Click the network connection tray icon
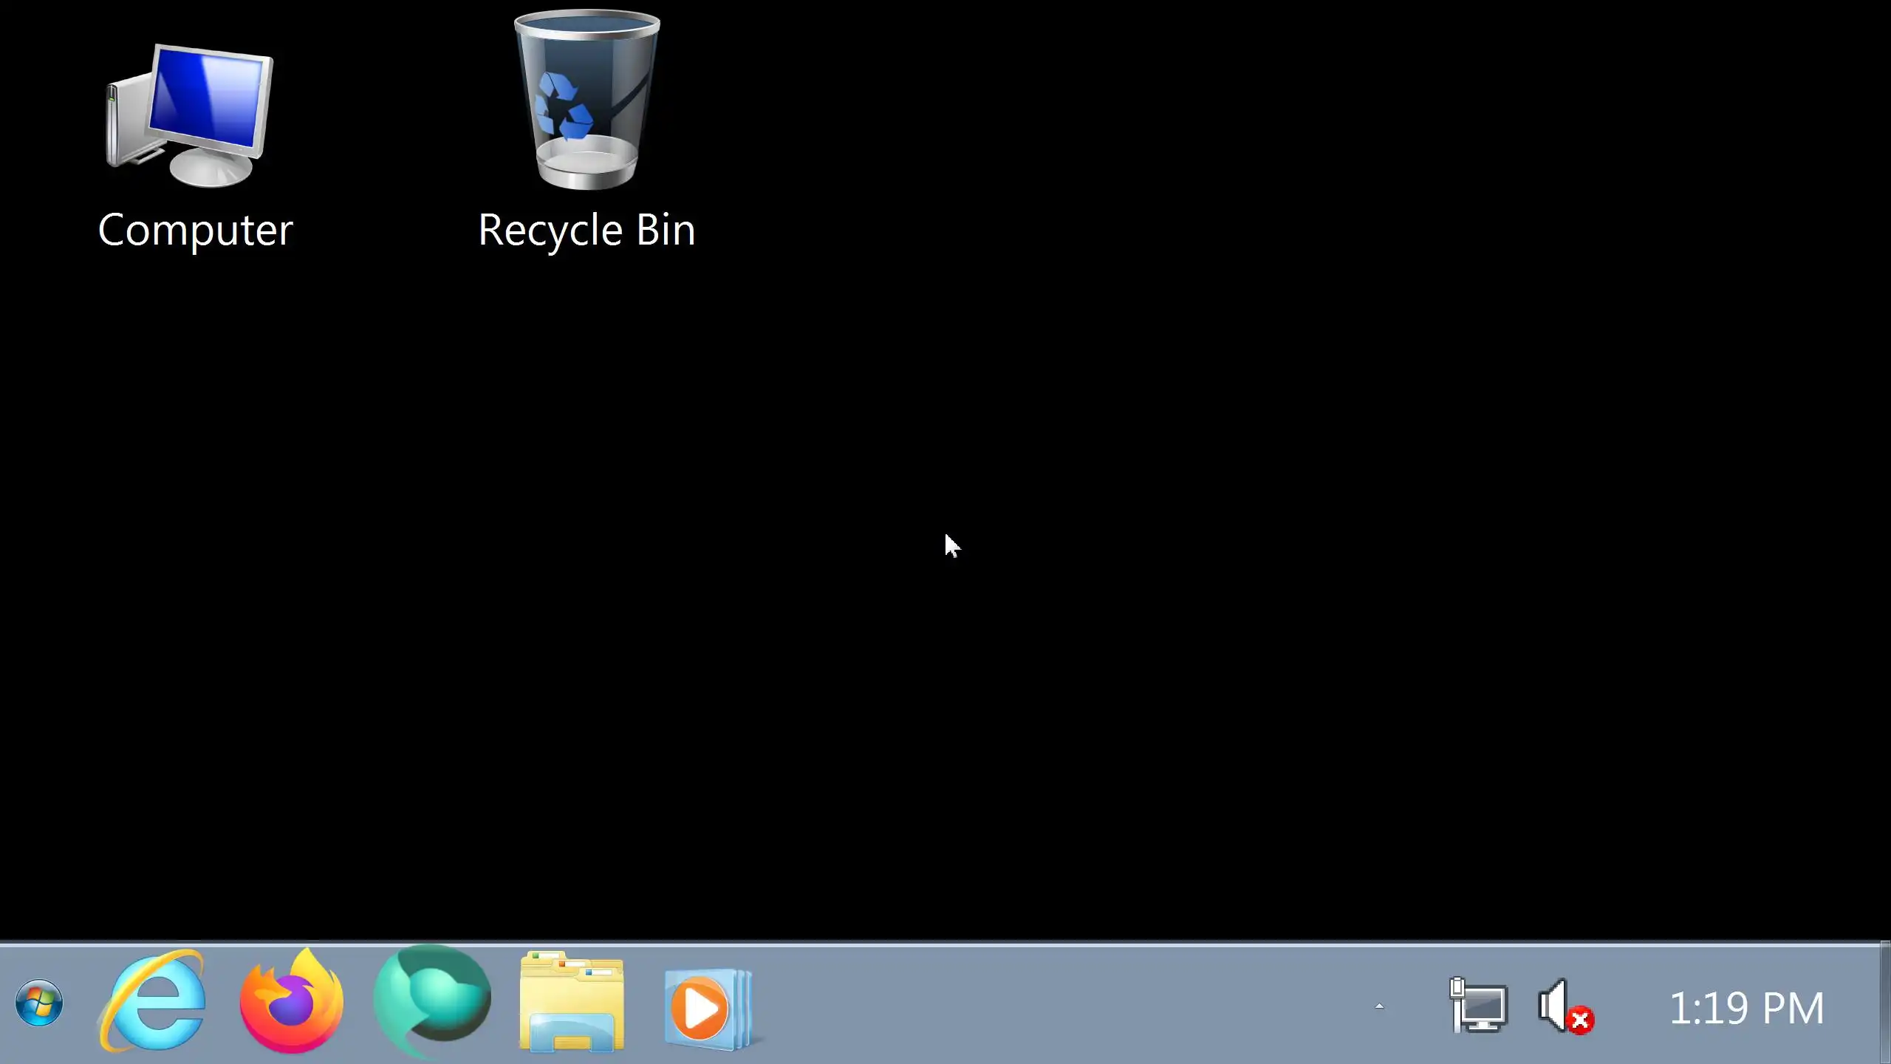This screenshot has width=1891, height=1064. click(1478, 1006)
